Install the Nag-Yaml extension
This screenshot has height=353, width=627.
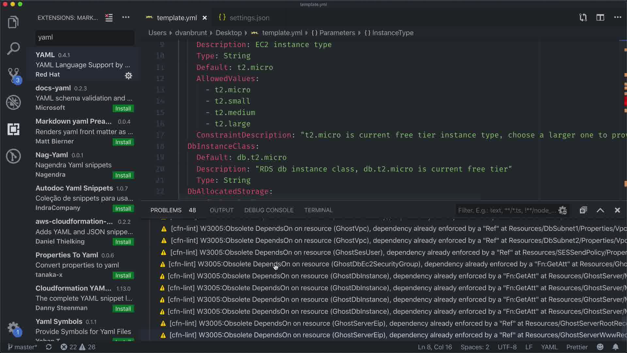123,176
